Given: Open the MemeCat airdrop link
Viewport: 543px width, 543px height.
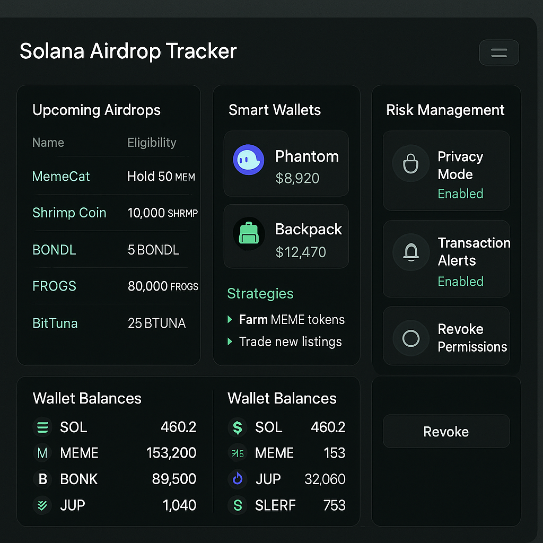Looking at the screenshot, I should [61, 176].
